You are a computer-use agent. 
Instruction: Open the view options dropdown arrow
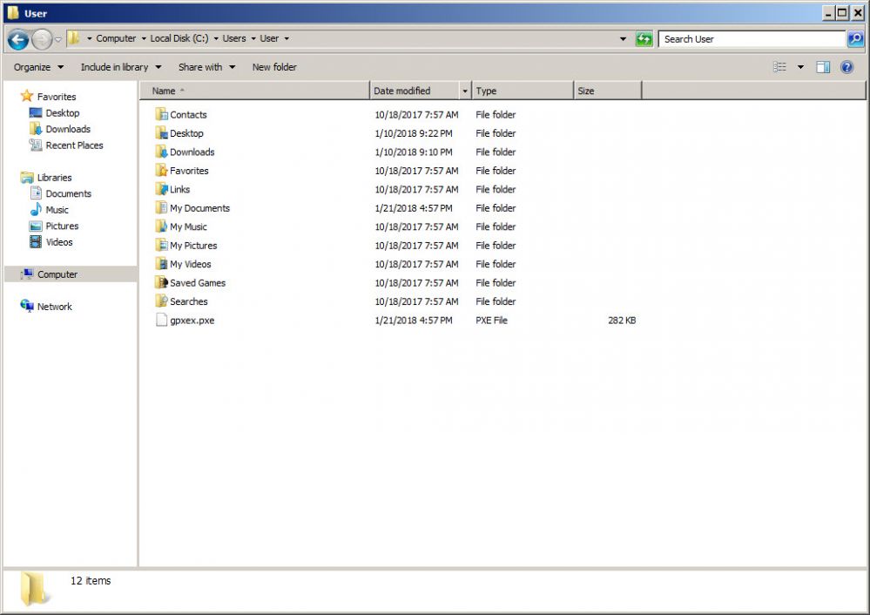coord(800,67)
